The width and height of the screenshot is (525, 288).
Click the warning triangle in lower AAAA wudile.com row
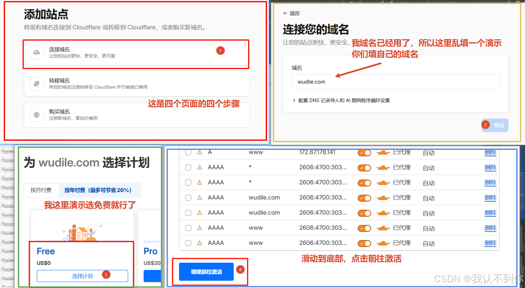pyautogui.click(x=200, y=213)
